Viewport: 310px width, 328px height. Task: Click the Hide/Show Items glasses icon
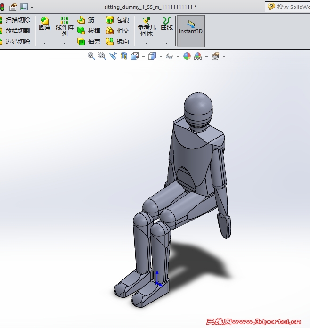click(x=170, y=56)
